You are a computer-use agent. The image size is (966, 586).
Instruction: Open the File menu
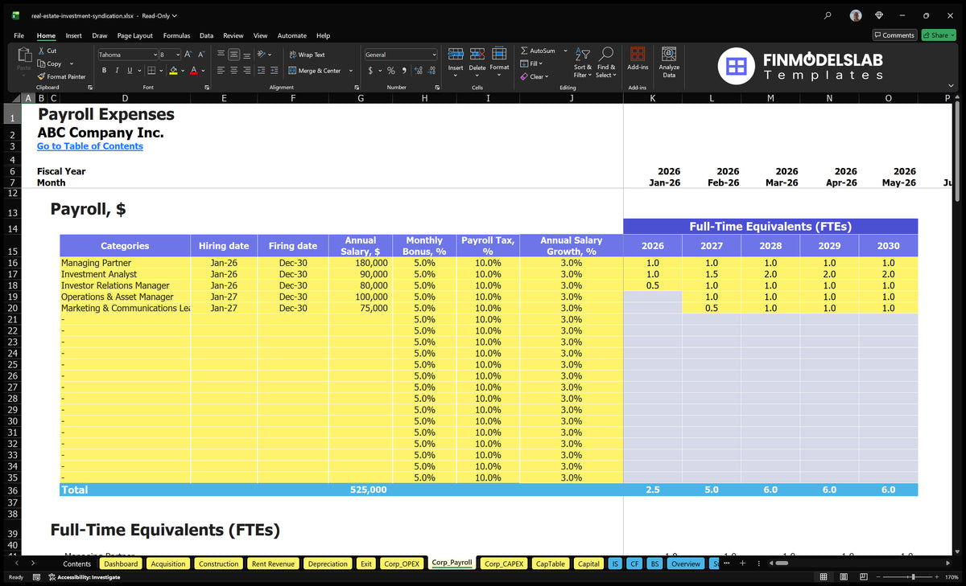tap(19, 35)
